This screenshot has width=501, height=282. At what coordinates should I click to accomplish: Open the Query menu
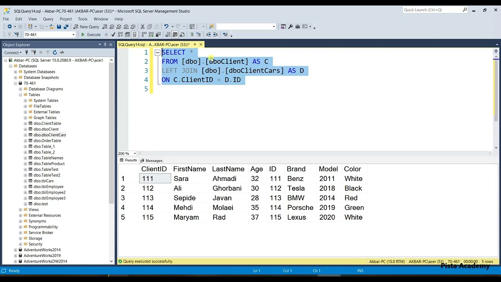pos(48,19)
